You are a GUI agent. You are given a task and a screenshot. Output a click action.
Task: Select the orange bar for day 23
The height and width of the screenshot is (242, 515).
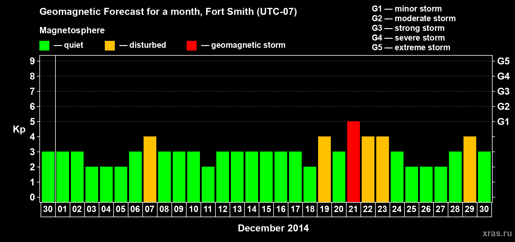[x=383, y=169]
